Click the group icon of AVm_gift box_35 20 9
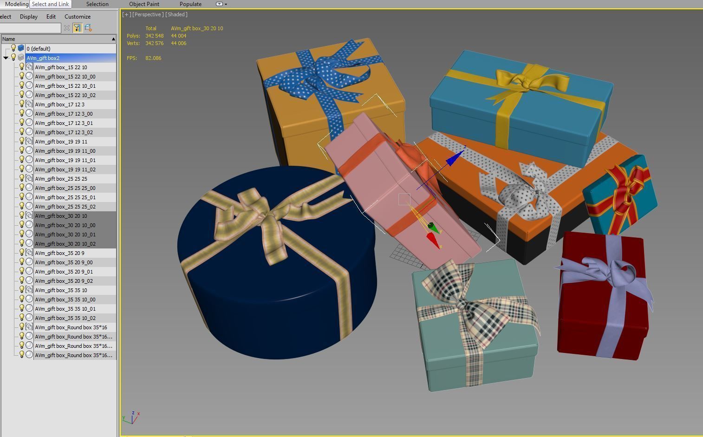This screenshot has height=437, width=703. tap(29, 253)
